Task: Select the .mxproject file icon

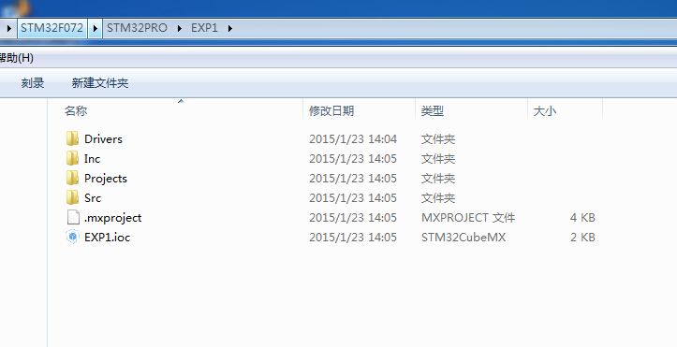Action: point(73,217)
